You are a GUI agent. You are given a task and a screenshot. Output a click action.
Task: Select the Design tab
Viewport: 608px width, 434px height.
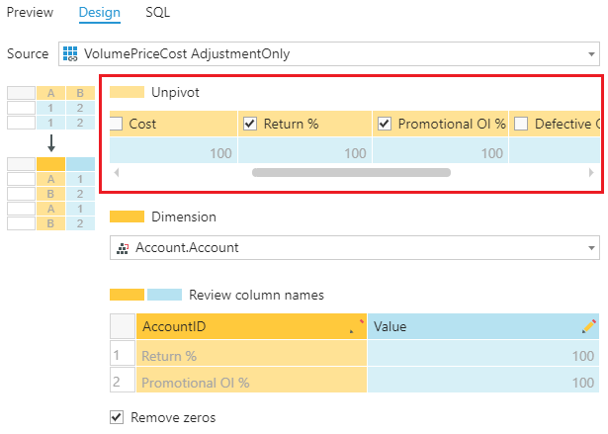pos(99,13)
